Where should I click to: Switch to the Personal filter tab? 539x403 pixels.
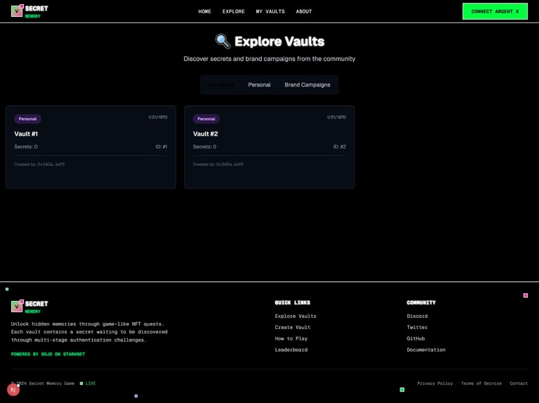point(259,85)
